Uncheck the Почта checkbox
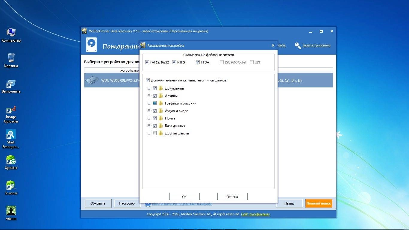Screen dimensions: 409x230 (154, 118)
